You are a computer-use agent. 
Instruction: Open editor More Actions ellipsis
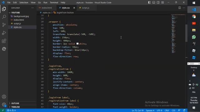point(184,8)
